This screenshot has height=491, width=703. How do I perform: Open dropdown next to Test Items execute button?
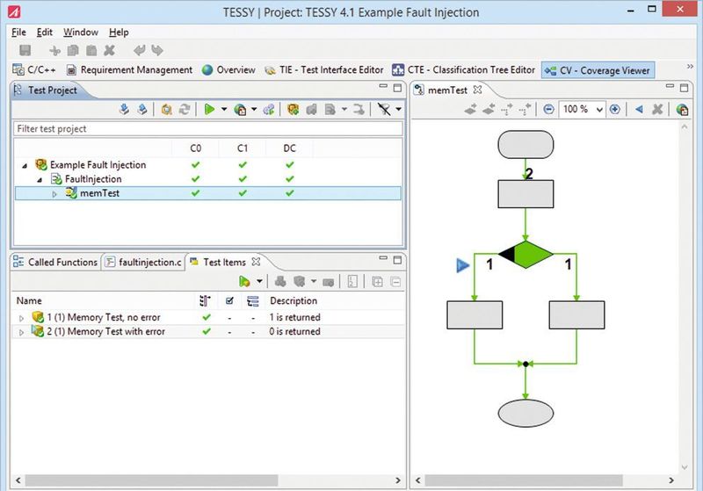tap(259, 281)
